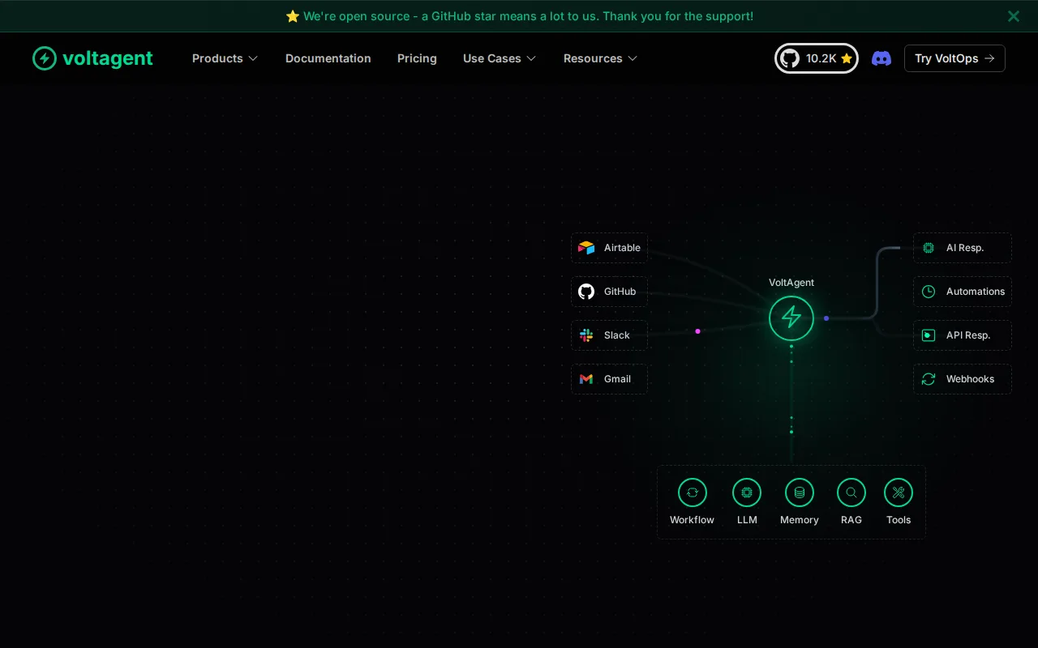The height and width of the screenshot is (648, 1038).
Task: Expand the Products dropdown menu
Action: pyautogui.click(x=225, y=58)
